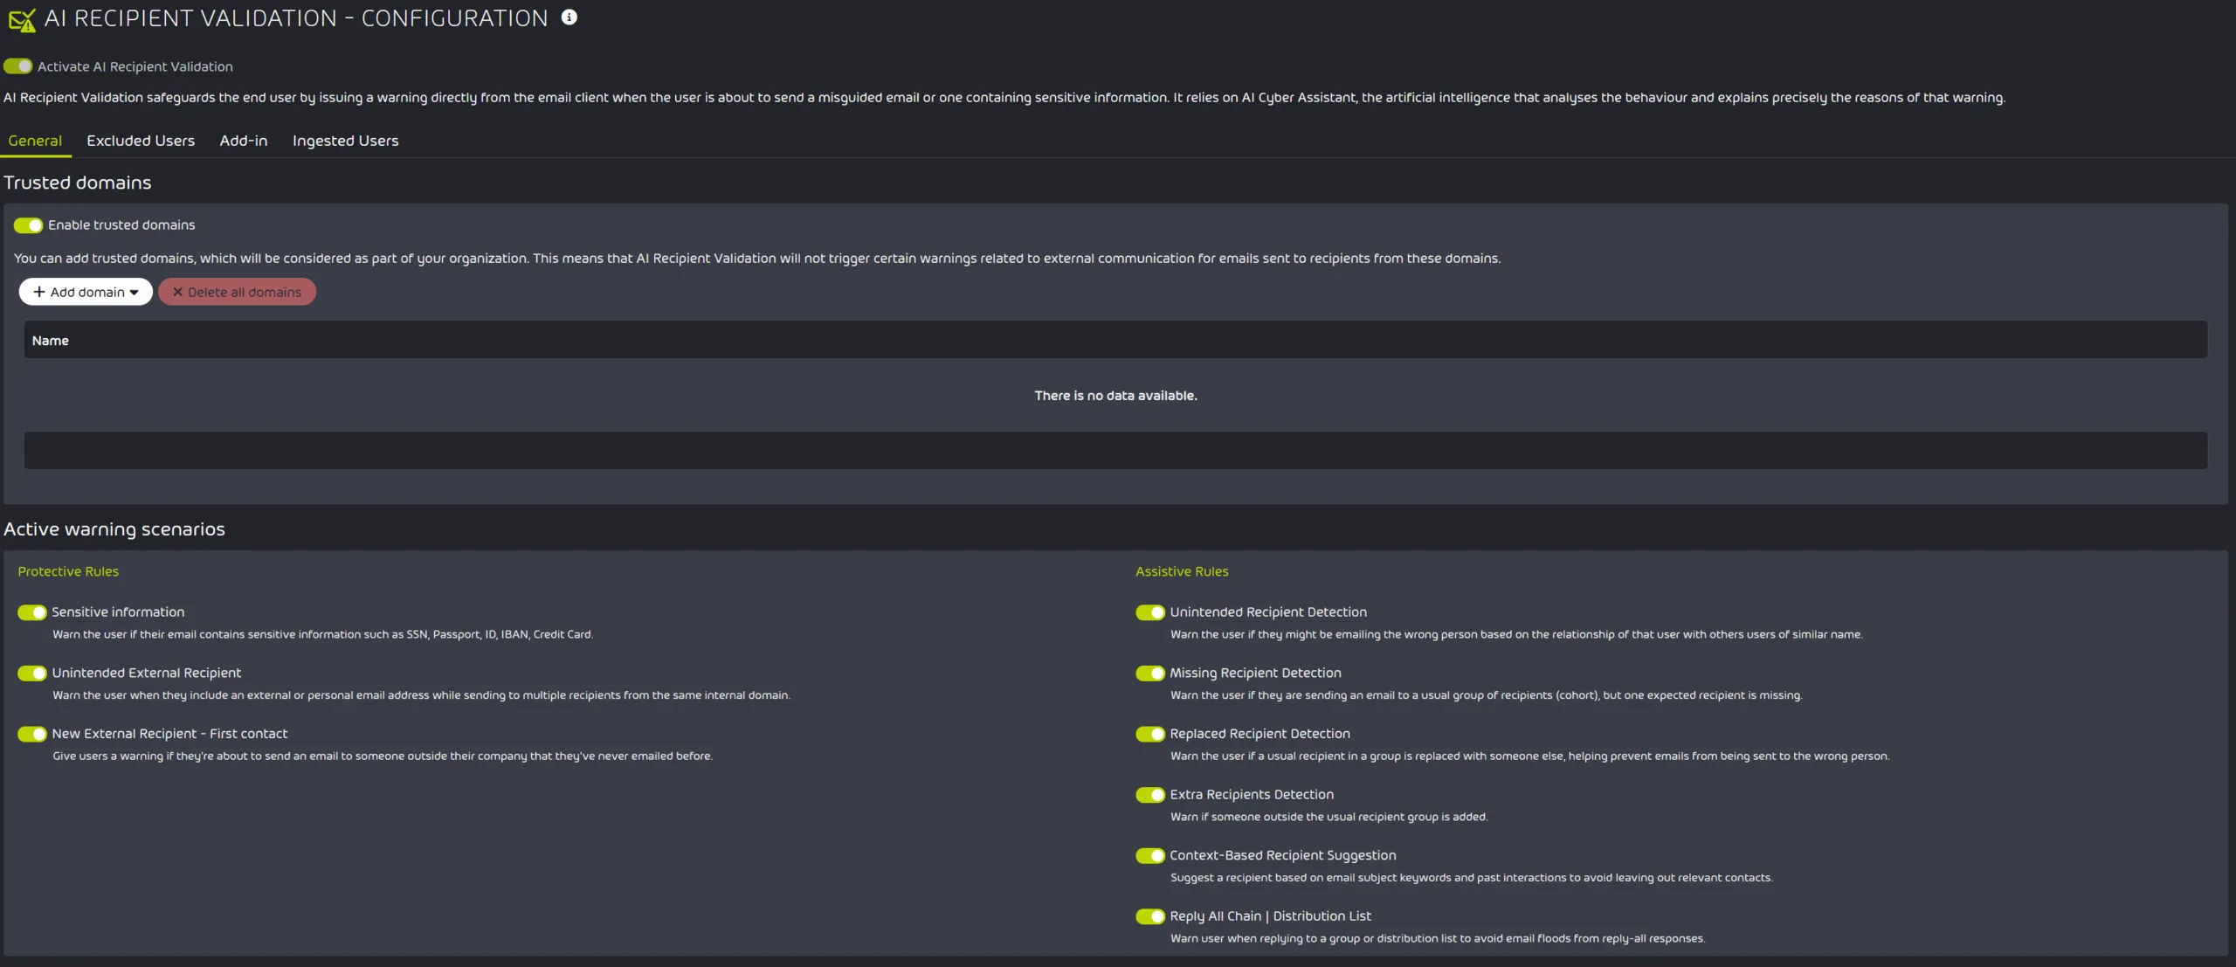The height and width of the screenshot is (967, 2236).
Task: Turn off Sensitive information rule
Action: tap(32, 612)
